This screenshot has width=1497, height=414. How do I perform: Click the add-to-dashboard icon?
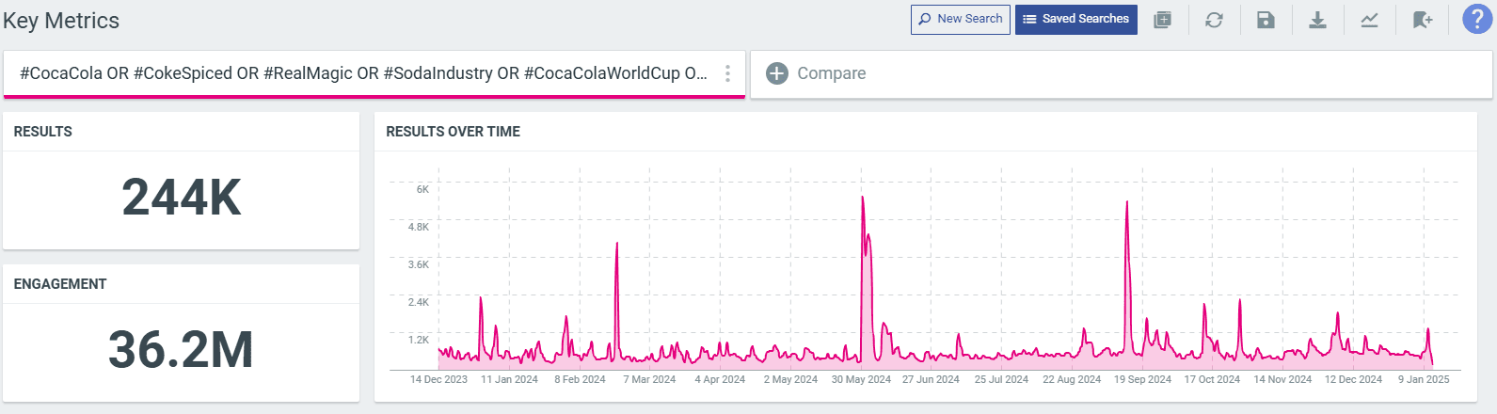click(x=1163, y=20)
